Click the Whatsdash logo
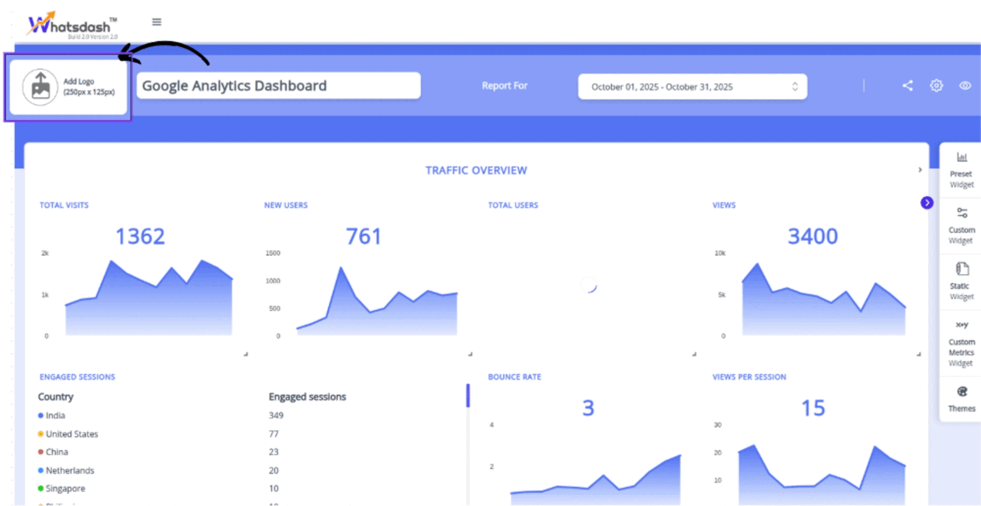 click(72, 25)
